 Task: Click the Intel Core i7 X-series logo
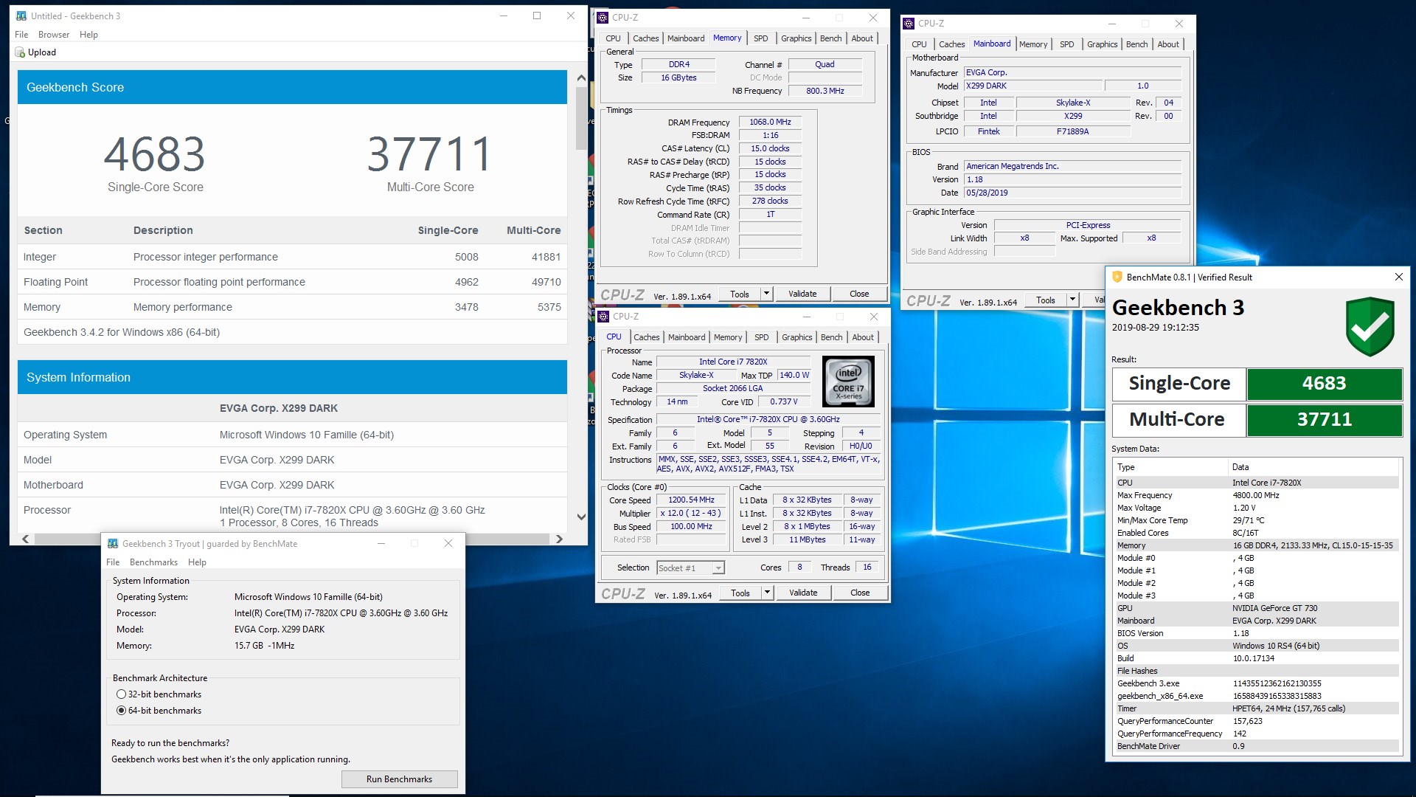tap(848, 382)
